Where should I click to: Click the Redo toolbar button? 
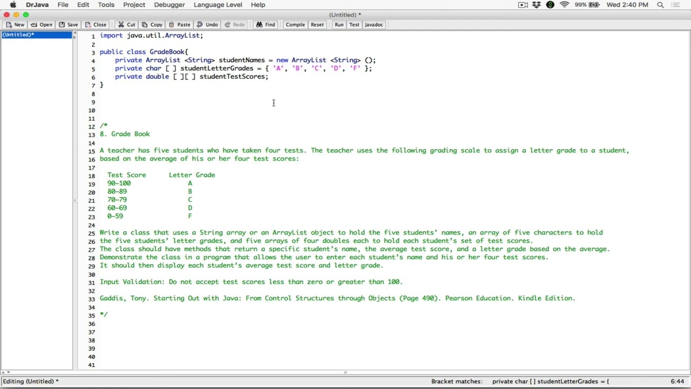pos(234,25)
